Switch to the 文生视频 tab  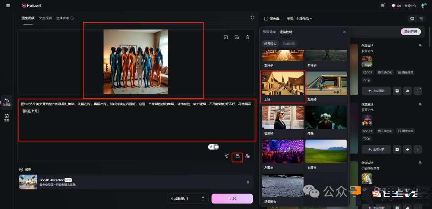[x=45, y=18]
